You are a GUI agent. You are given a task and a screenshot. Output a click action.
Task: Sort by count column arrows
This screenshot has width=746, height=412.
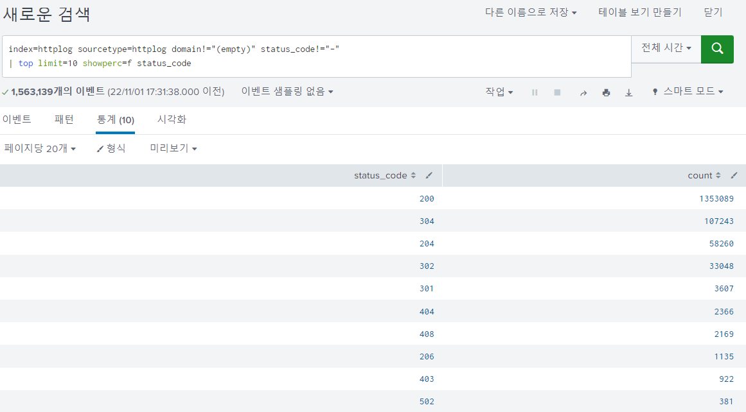(x=718, y=175)
